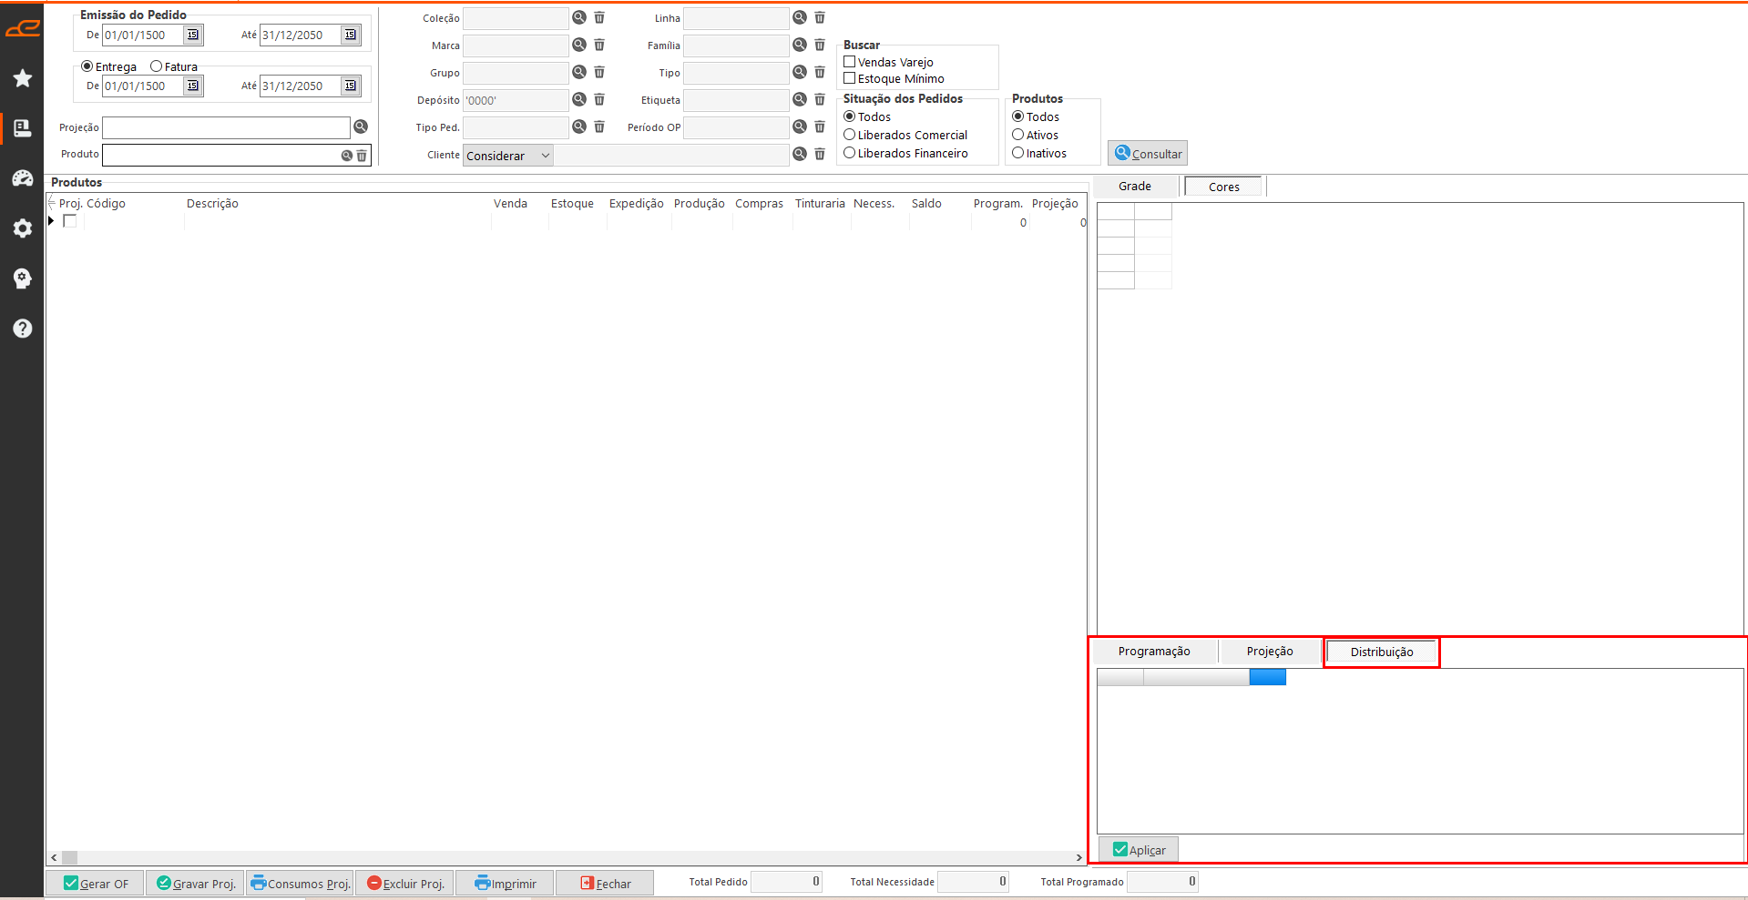Select the Fatura radio button

[157, 66]
